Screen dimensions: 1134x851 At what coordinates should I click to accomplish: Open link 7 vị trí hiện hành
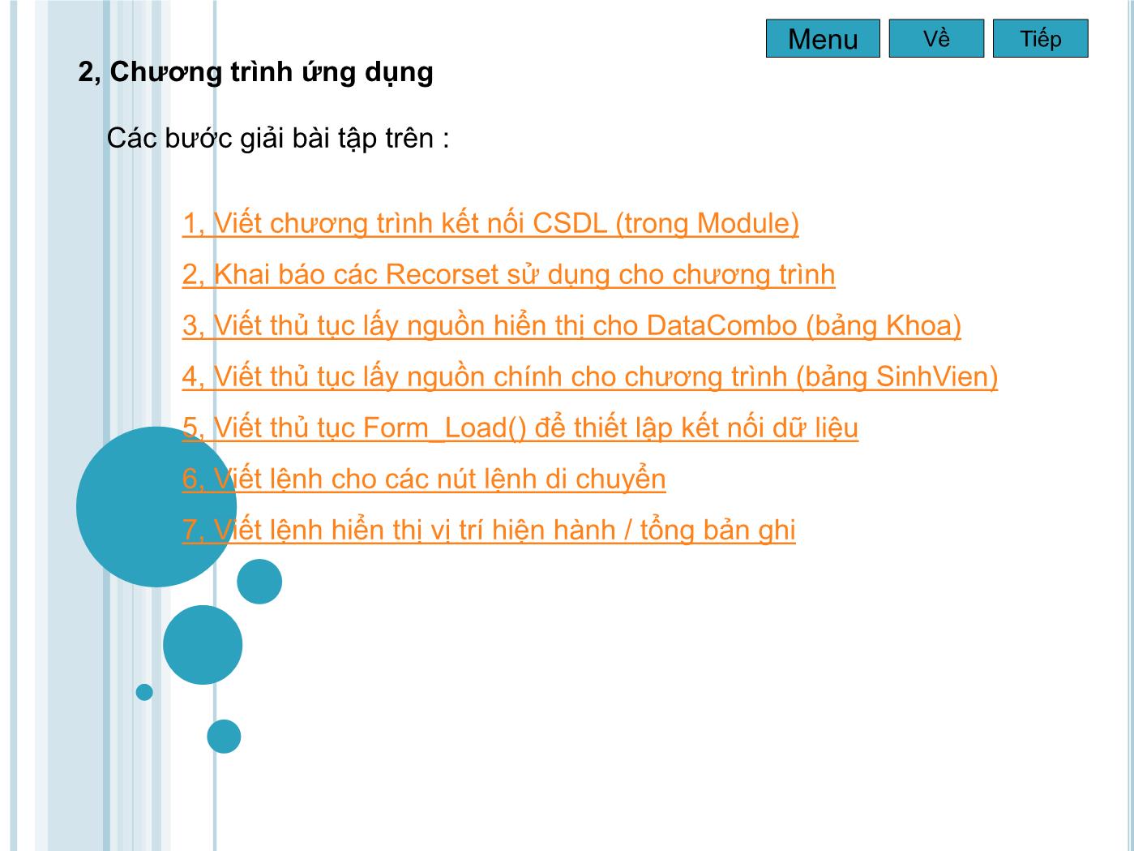pyautogui.click(x=489, y=530)
